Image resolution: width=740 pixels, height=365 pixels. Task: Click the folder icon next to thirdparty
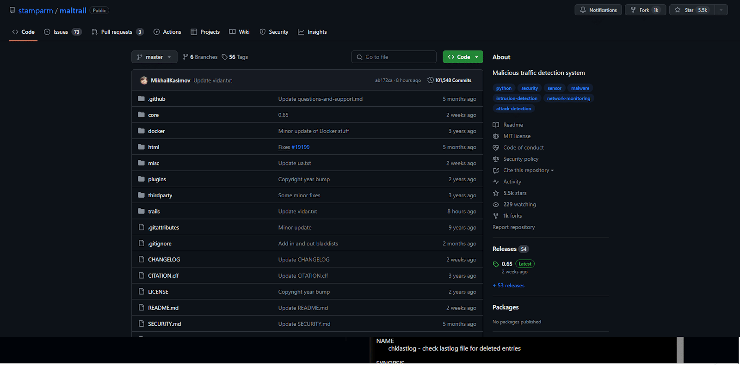point(142,195)
